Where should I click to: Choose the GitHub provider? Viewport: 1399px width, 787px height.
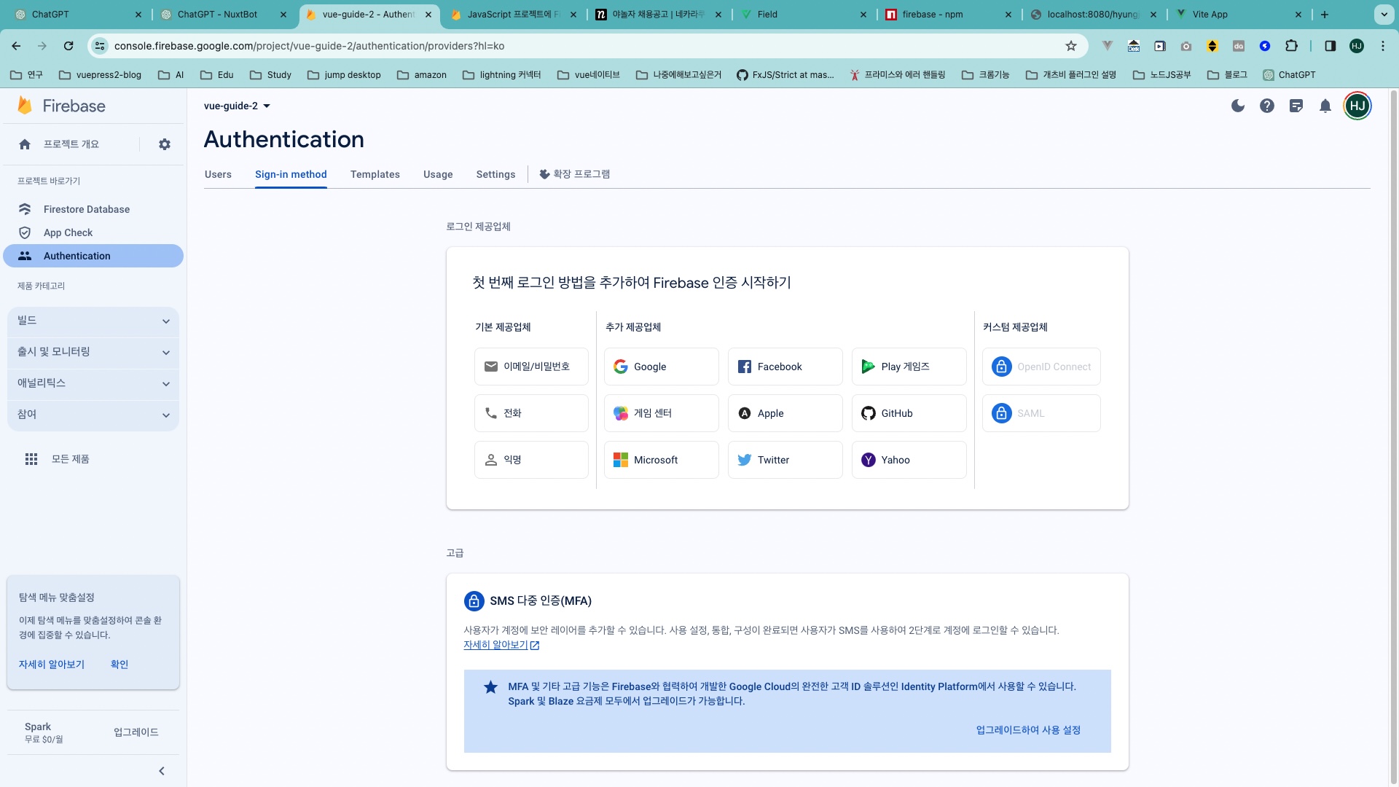coord(909,413)
